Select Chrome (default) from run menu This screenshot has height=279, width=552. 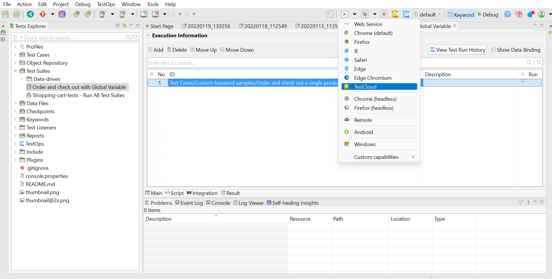(379, 33)
